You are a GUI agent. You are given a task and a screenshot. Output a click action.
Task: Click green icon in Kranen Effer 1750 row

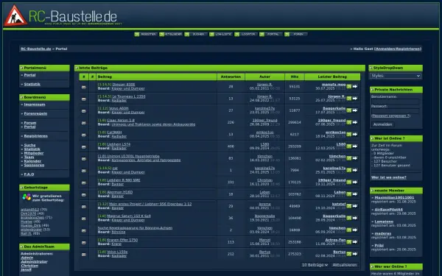pos(349,242)
